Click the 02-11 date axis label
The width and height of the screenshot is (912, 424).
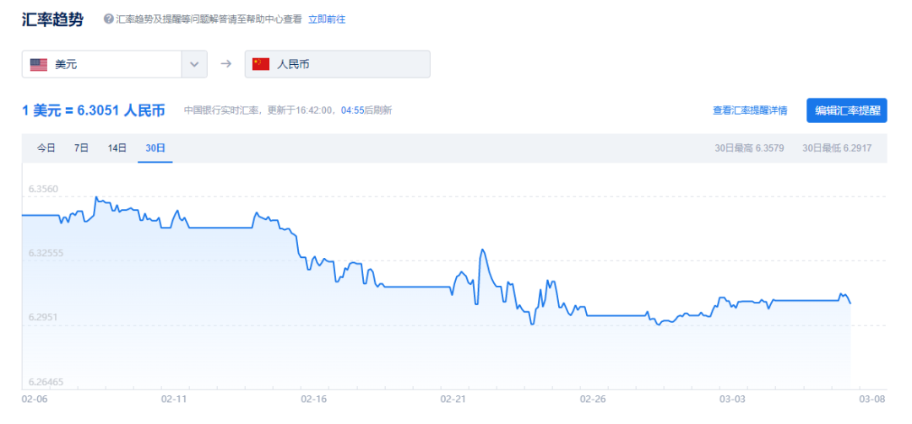(x=174, y=399)
